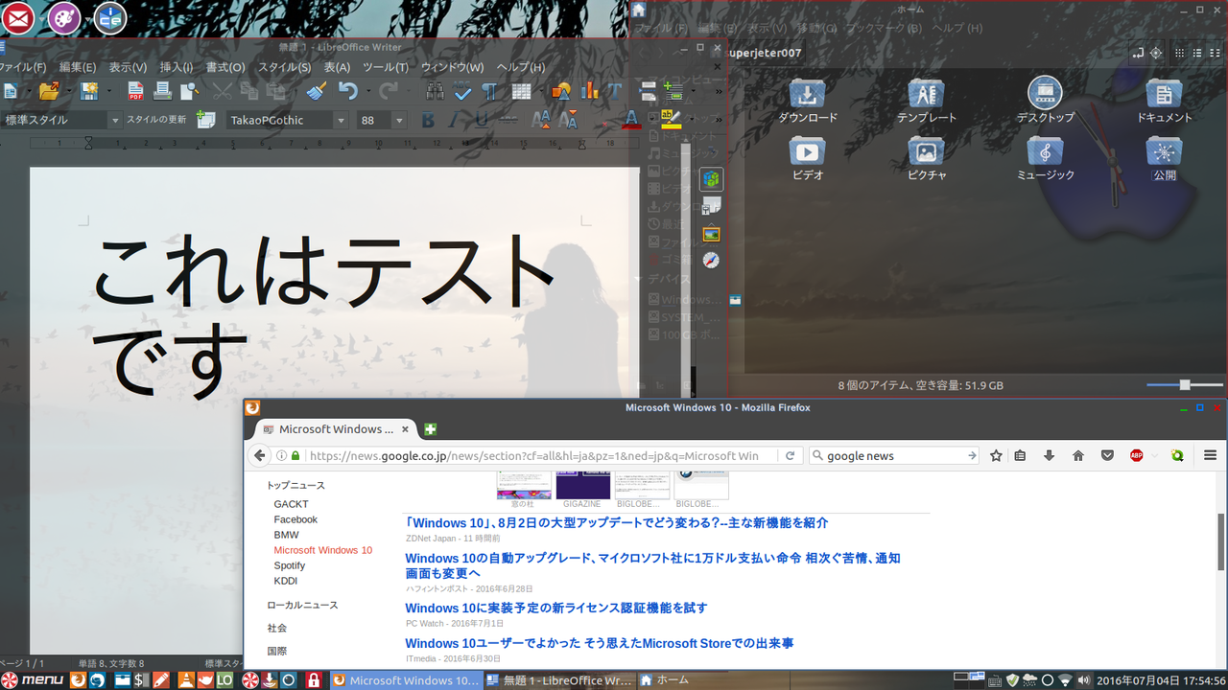Open the Gallery panel in Writer sidebar
Image resolution: width=1228 pixels, height=690 pixels.
pos(711,233)
